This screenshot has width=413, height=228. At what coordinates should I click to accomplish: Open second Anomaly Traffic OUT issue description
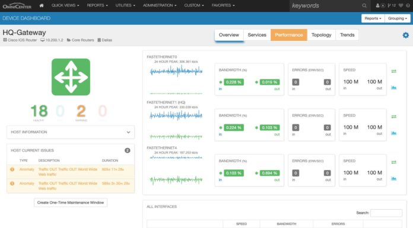[x=68, y=186]
